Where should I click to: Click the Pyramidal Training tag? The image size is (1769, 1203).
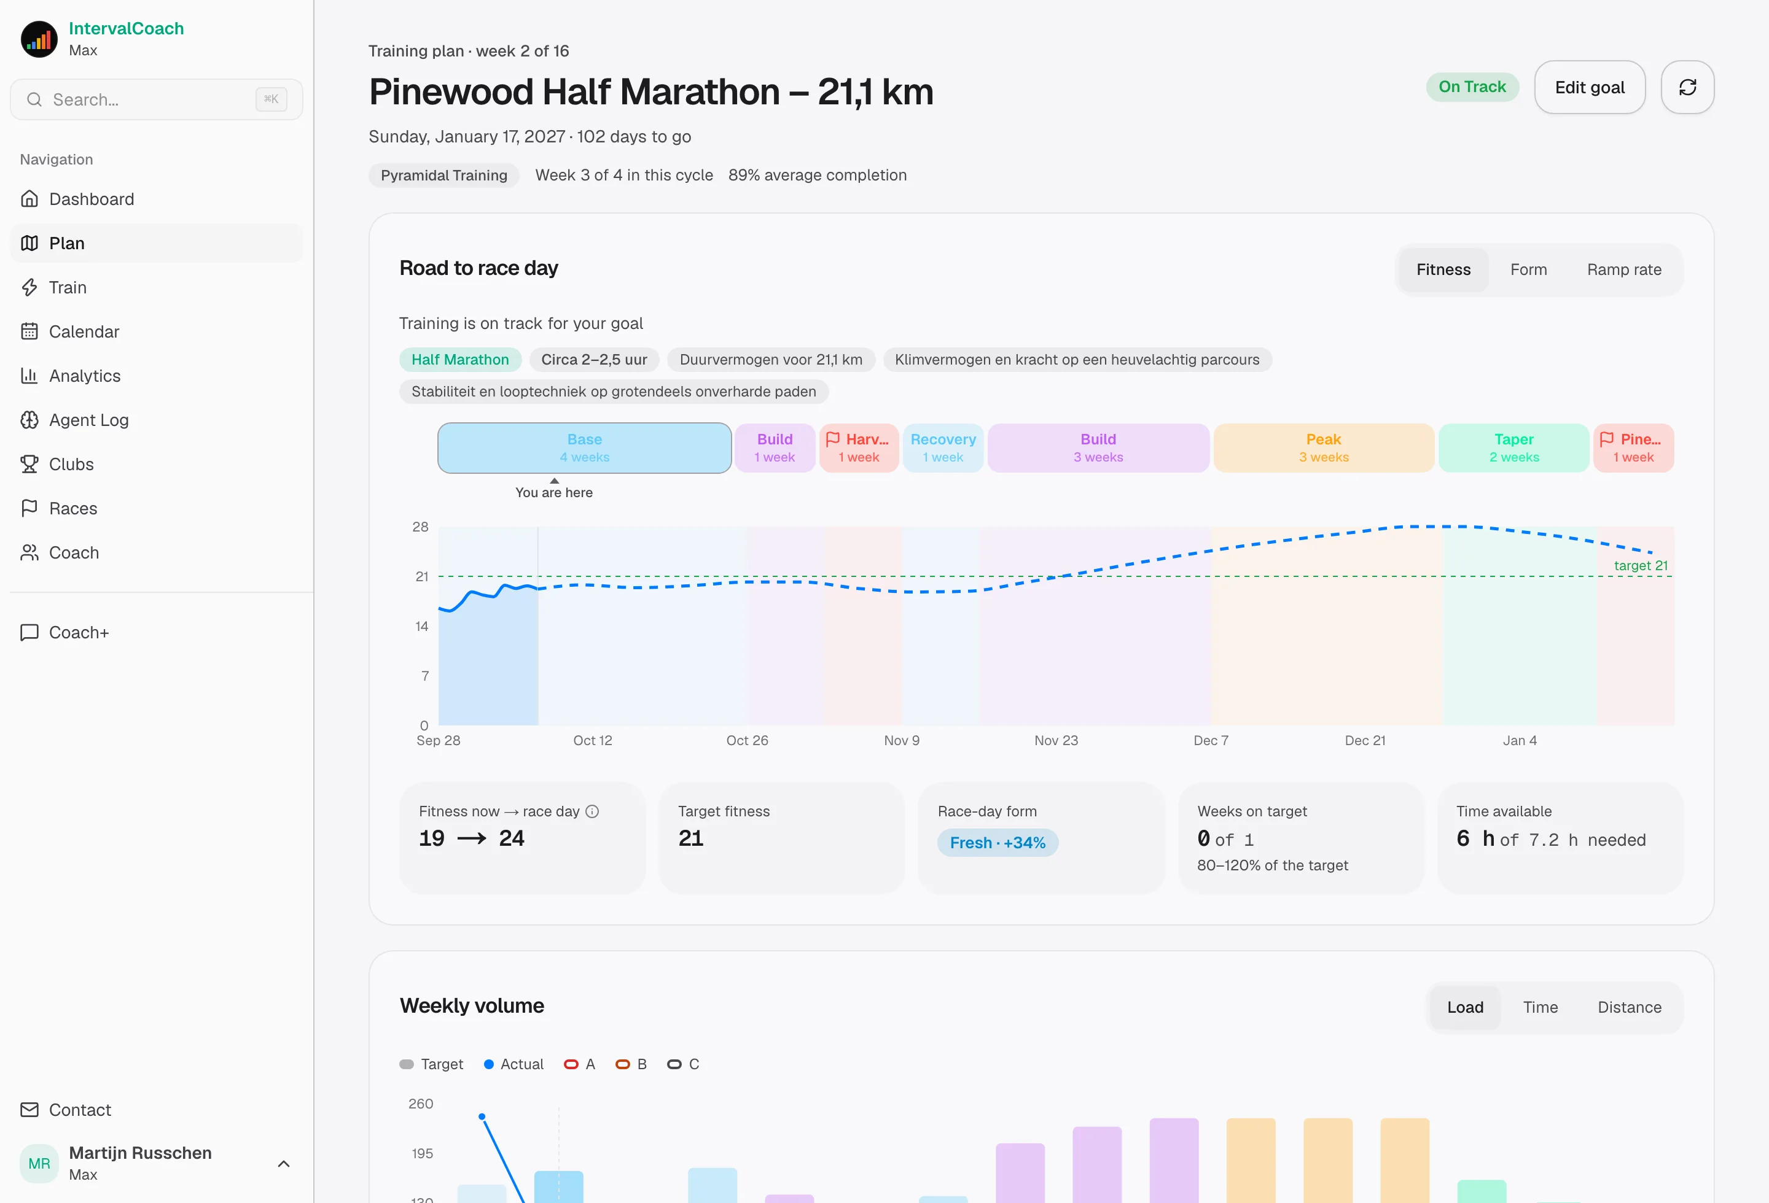(443, 176)
